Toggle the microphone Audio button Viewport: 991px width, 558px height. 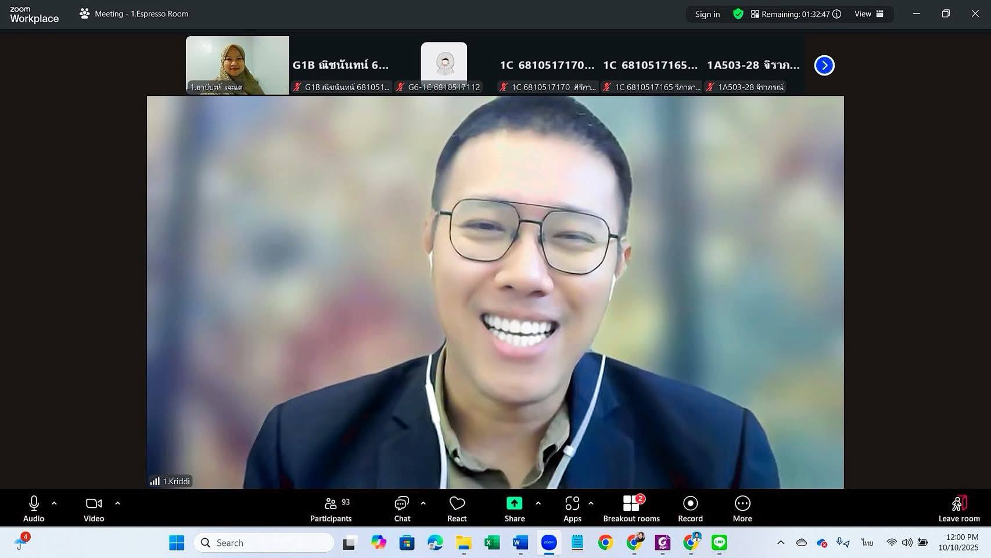pyautogui.click(x=34, y=509)
